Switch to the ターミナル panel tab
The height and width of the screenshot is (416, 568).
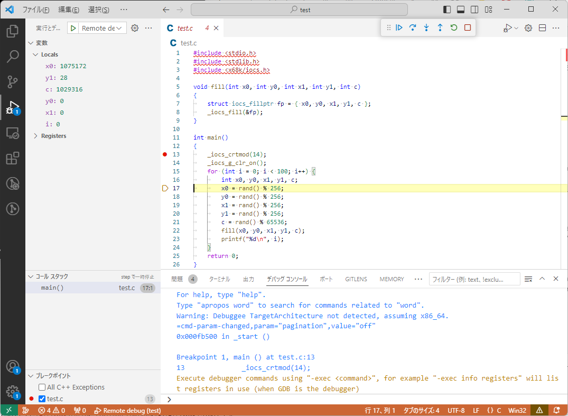[x=219, y=279]
